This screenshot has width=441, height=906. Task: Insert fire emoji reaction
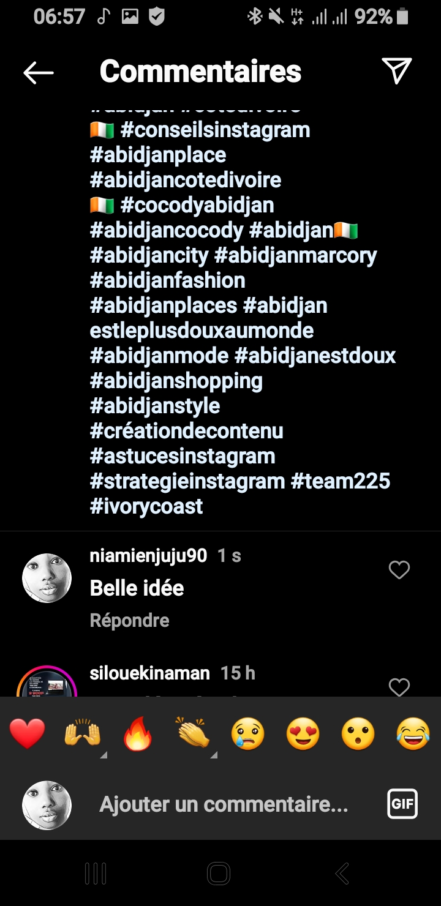tap(138, 733)
